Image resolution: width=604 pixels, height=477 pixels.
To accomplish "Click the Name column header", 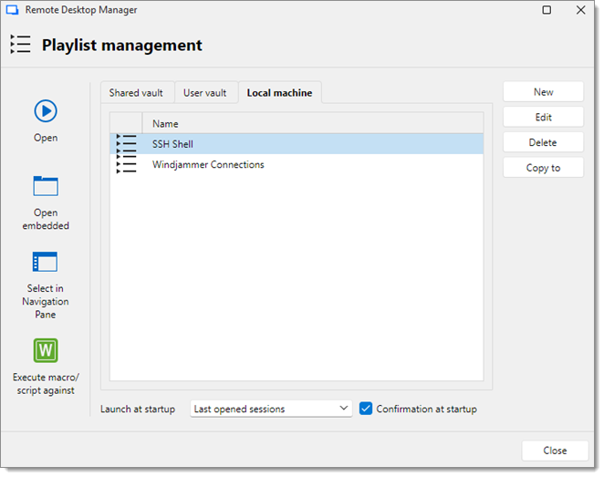I will (x=313, y=123).
